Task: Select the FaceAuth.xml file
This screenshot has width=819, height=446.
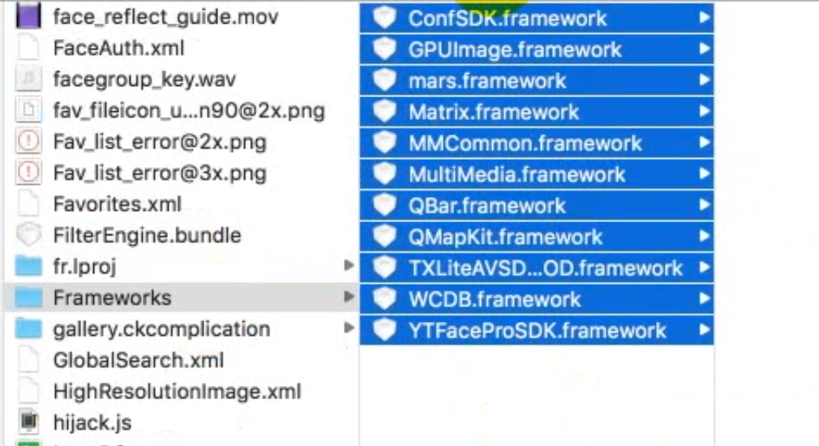Action: point(118,48)
